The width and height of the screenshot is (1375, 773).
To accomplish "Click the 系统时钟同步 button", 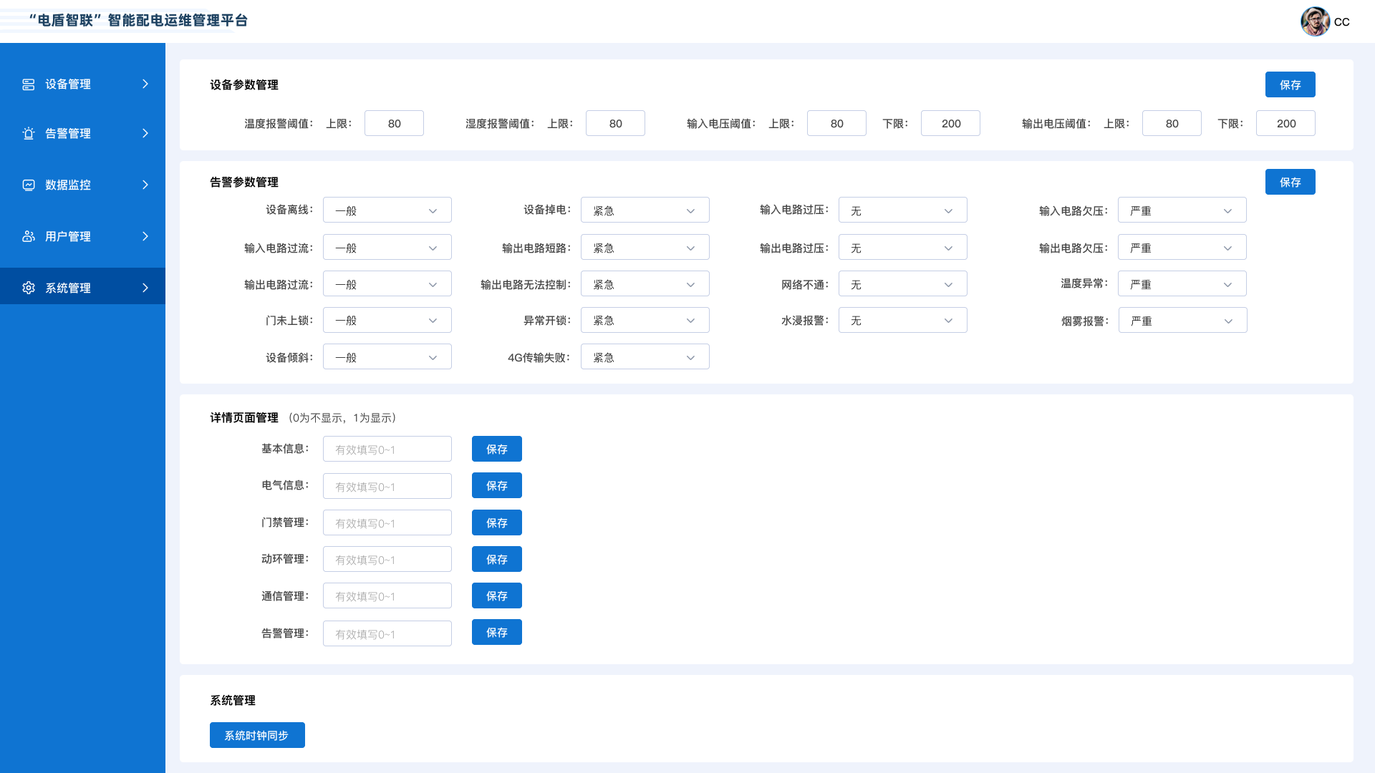I will coord(257,735).
